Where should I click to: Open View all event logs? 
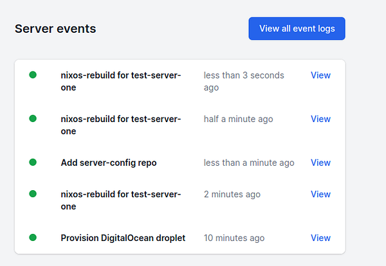click(x=297, y=28)
